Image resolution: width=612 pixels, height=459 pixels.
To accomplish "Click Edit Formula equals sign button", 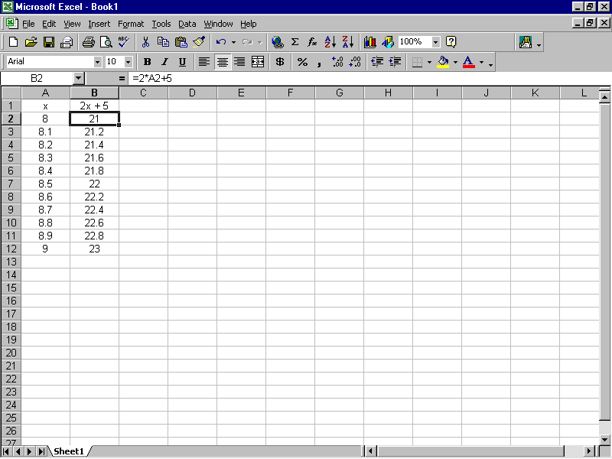I will [x=122, y=79].
